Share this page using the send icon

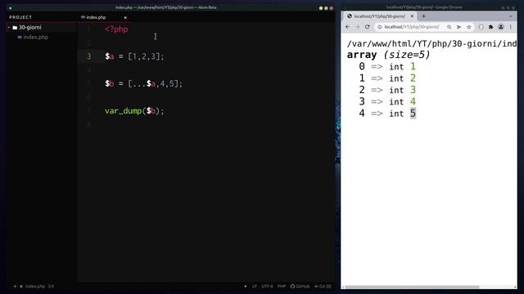click(458, 27)
